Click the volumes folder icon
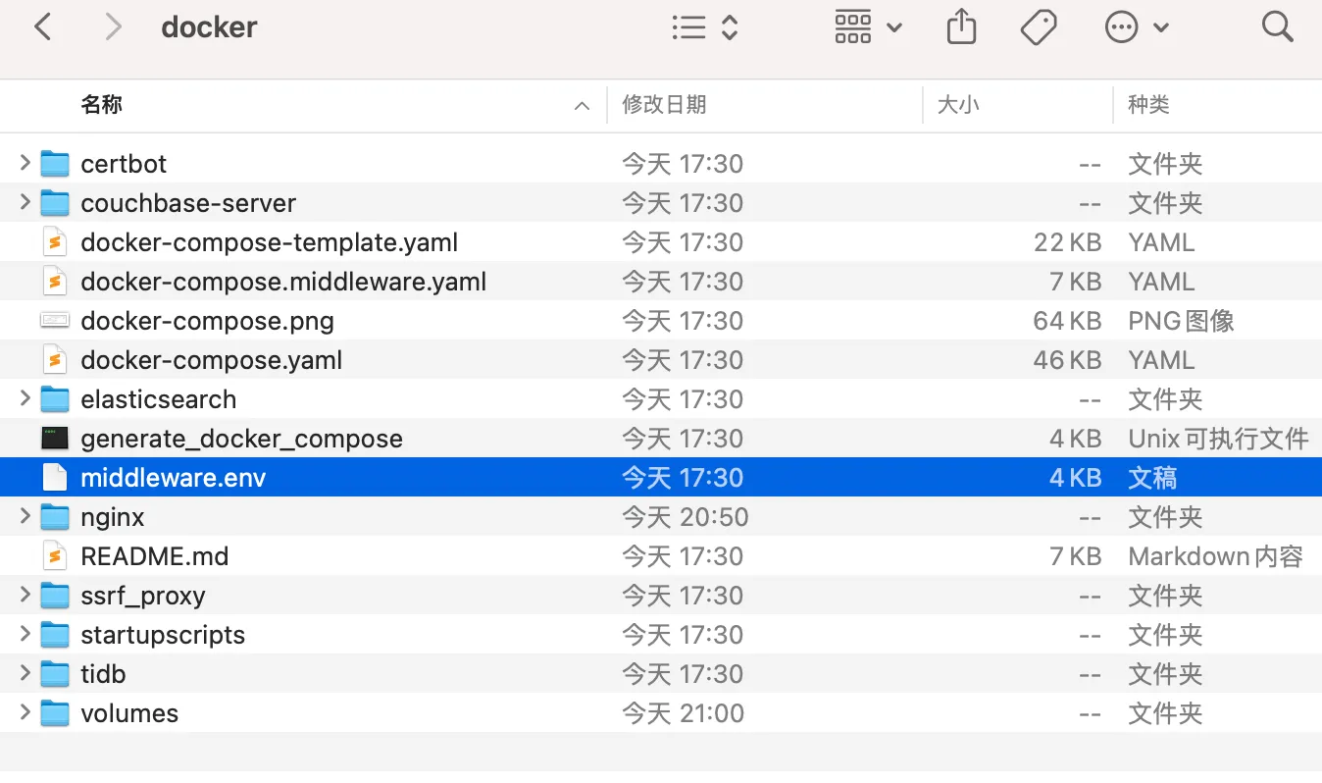 (x=55, y=713)
